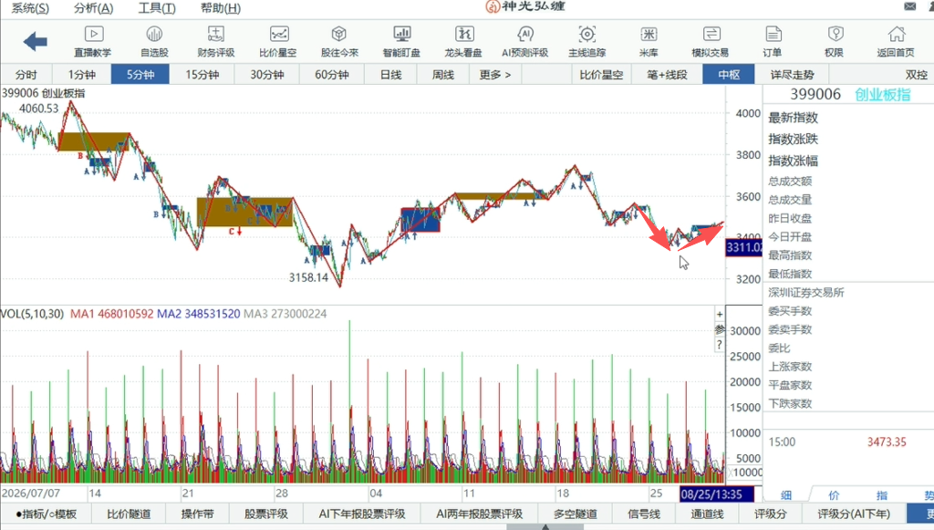The width and height of the screenshot is (934, 530).
Task: Open 自选股 watchlist icon
Action: (x=154, y=42)
